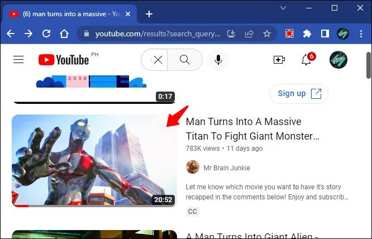View site info via the padlock icon
The image size is (372, 239).
click(87, 34)
